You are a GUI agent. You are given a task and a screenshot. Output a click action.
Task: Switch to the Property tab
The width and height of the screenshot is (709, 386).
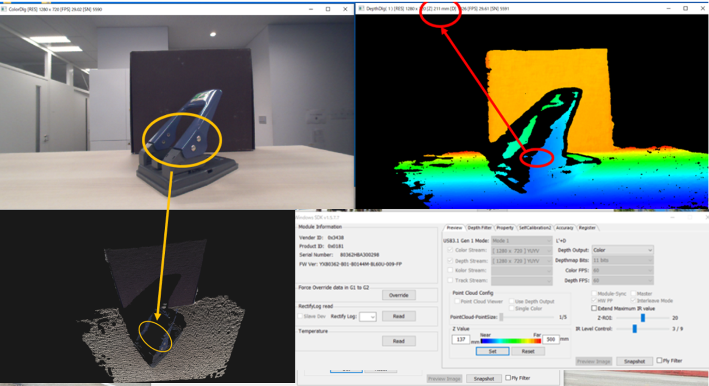click(x=505, y=227)
